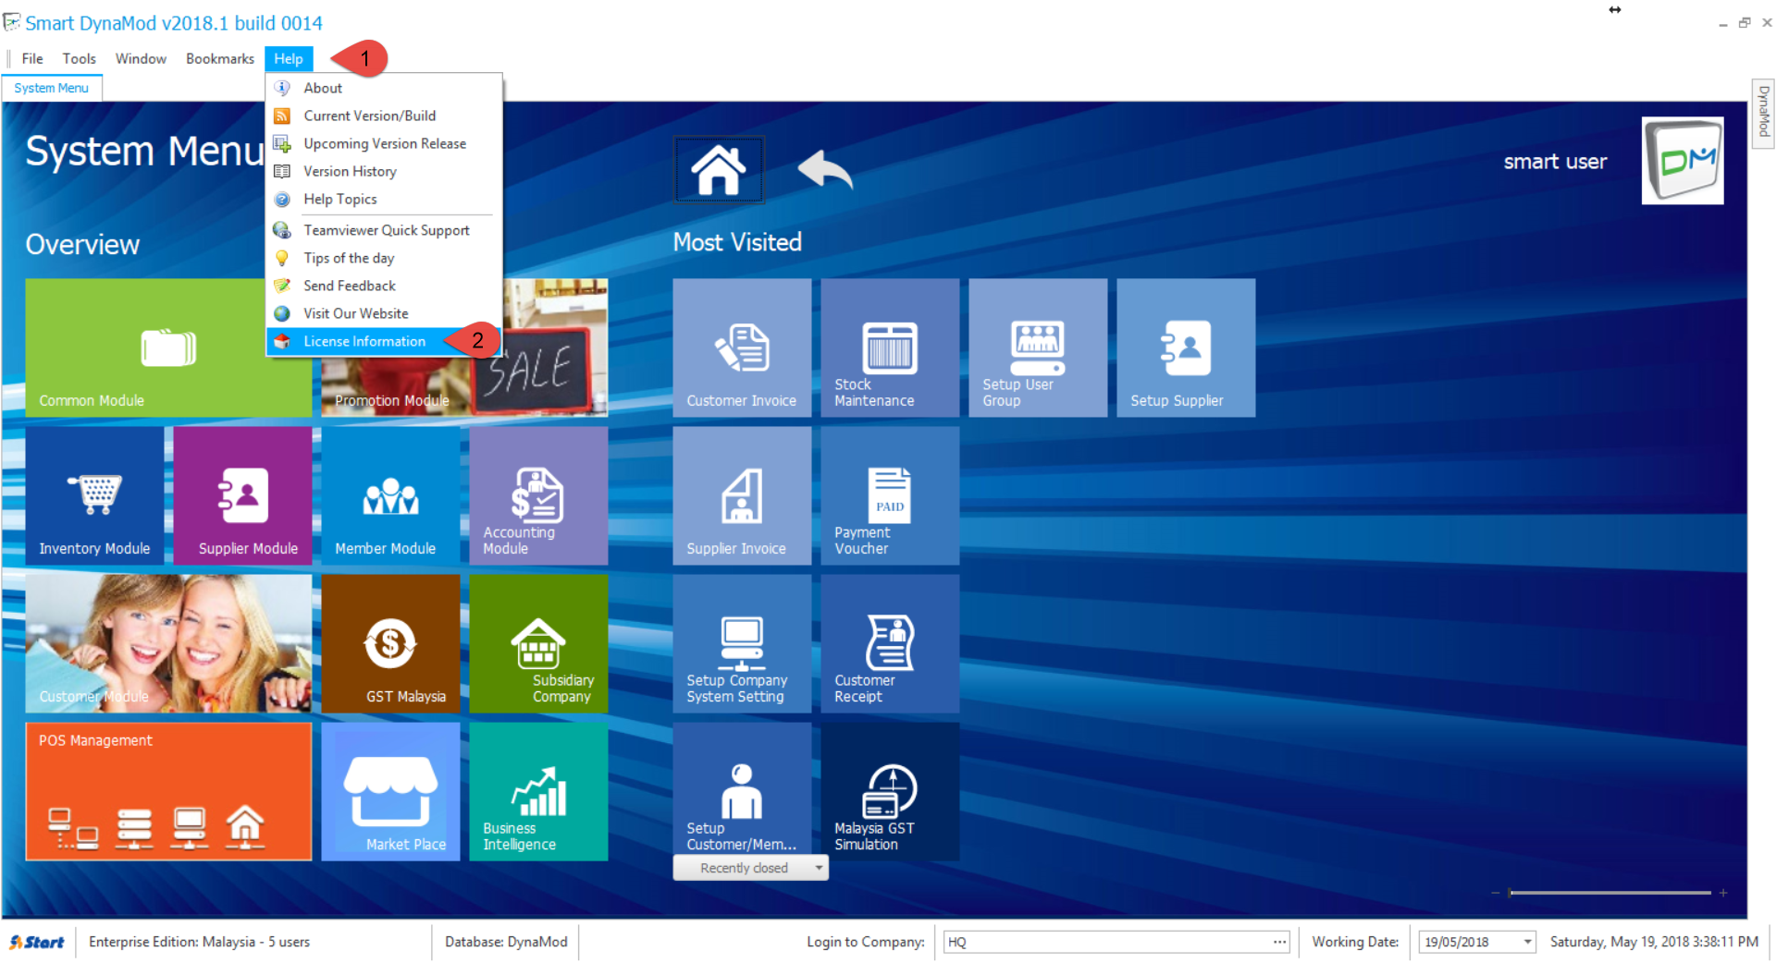Select Send Feedback entry
The image size is (1776, 963).
coord(384,286)
